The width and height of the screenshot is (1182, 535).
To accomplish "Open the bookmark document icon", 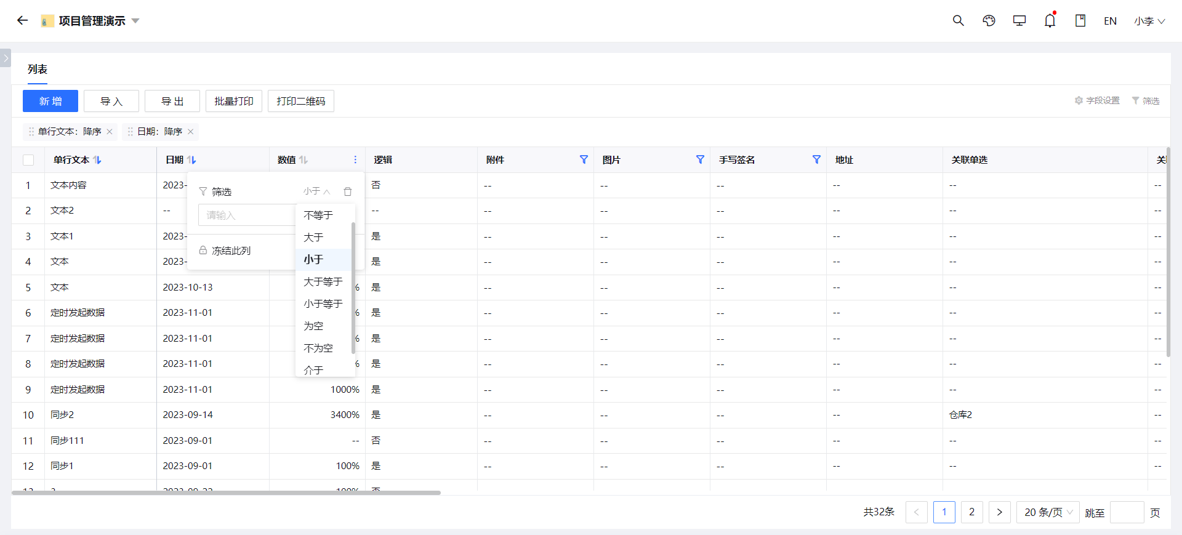I will [1080, 20].
